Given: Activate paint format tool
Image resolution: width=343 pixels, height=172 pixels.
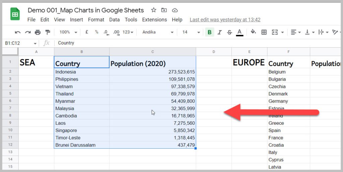Looking at the screenshot, I should pos(48,32).
